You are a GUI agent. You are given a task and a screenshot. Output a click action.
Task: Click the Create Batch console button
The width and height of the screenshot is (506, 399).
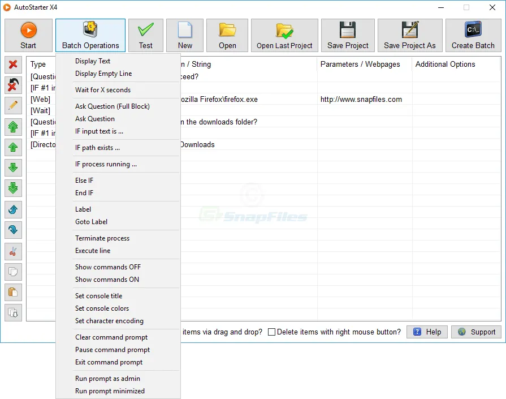pyautogui.click(x=473, y=35)
